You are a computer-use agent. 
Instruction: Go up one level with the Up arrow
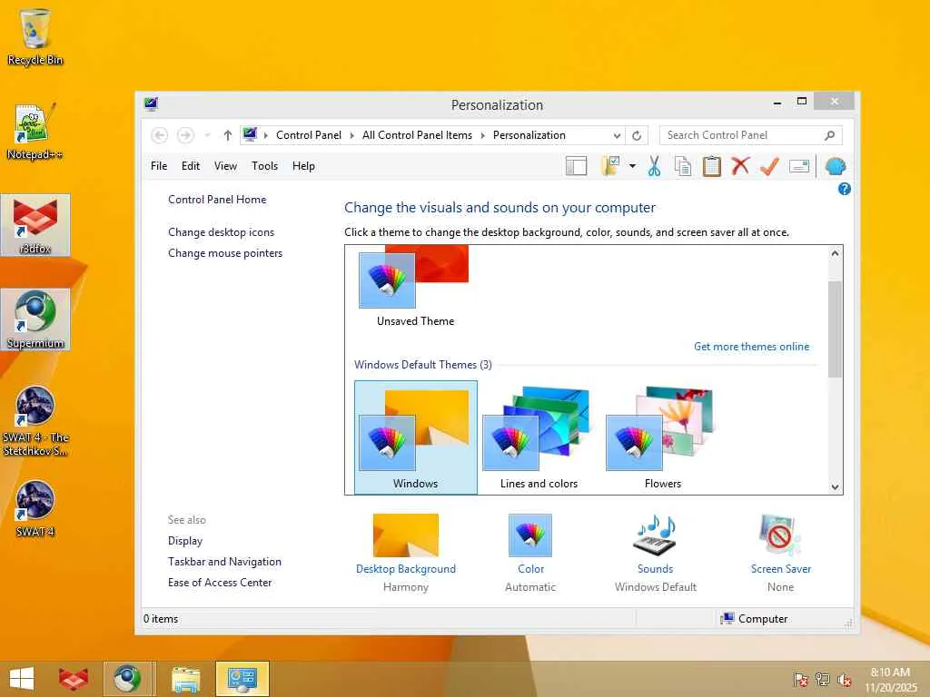[228, 136]
